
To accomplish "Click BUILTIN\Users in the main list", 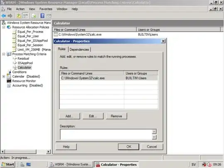I will pos(148,34).
